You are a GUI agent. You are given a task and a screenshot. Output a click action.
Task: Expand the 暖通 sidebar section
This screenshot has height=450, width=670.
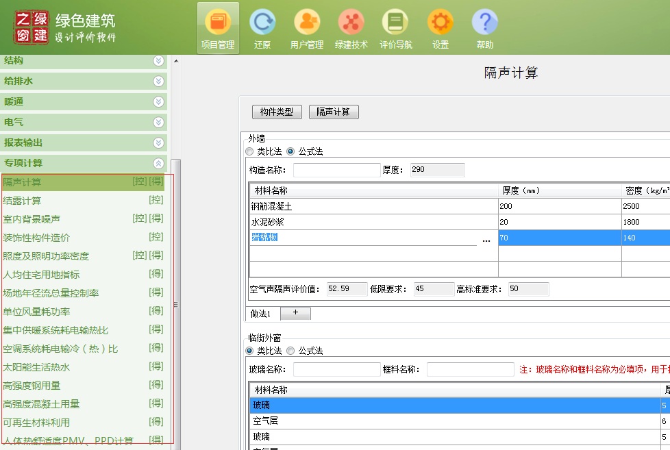click(x=158, y=102)
